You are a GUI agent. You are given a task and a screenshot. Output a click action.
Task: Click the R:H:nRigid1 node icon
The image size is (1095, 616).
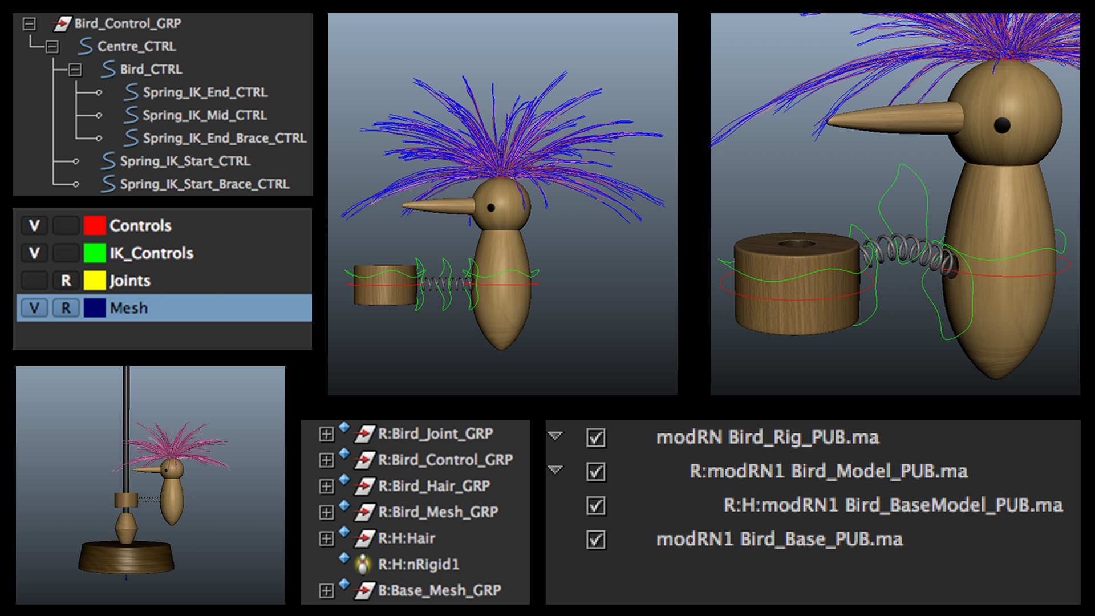pyautogui.click(x=363, y=565)
